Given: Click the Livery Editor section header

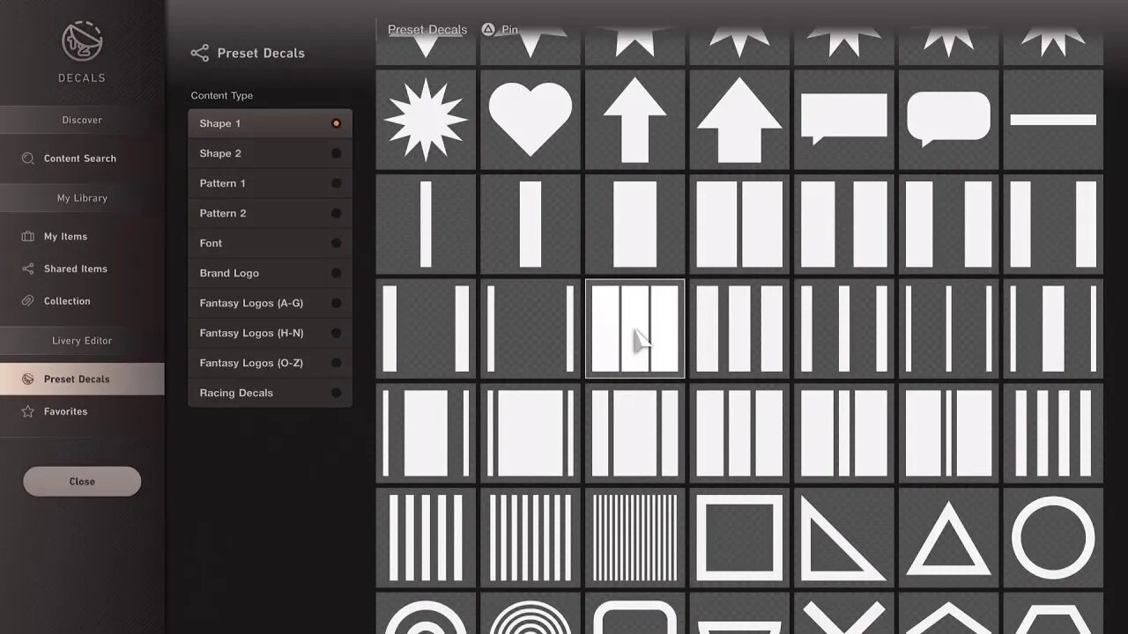Looking at the screenshot, I should click(82, 341).
